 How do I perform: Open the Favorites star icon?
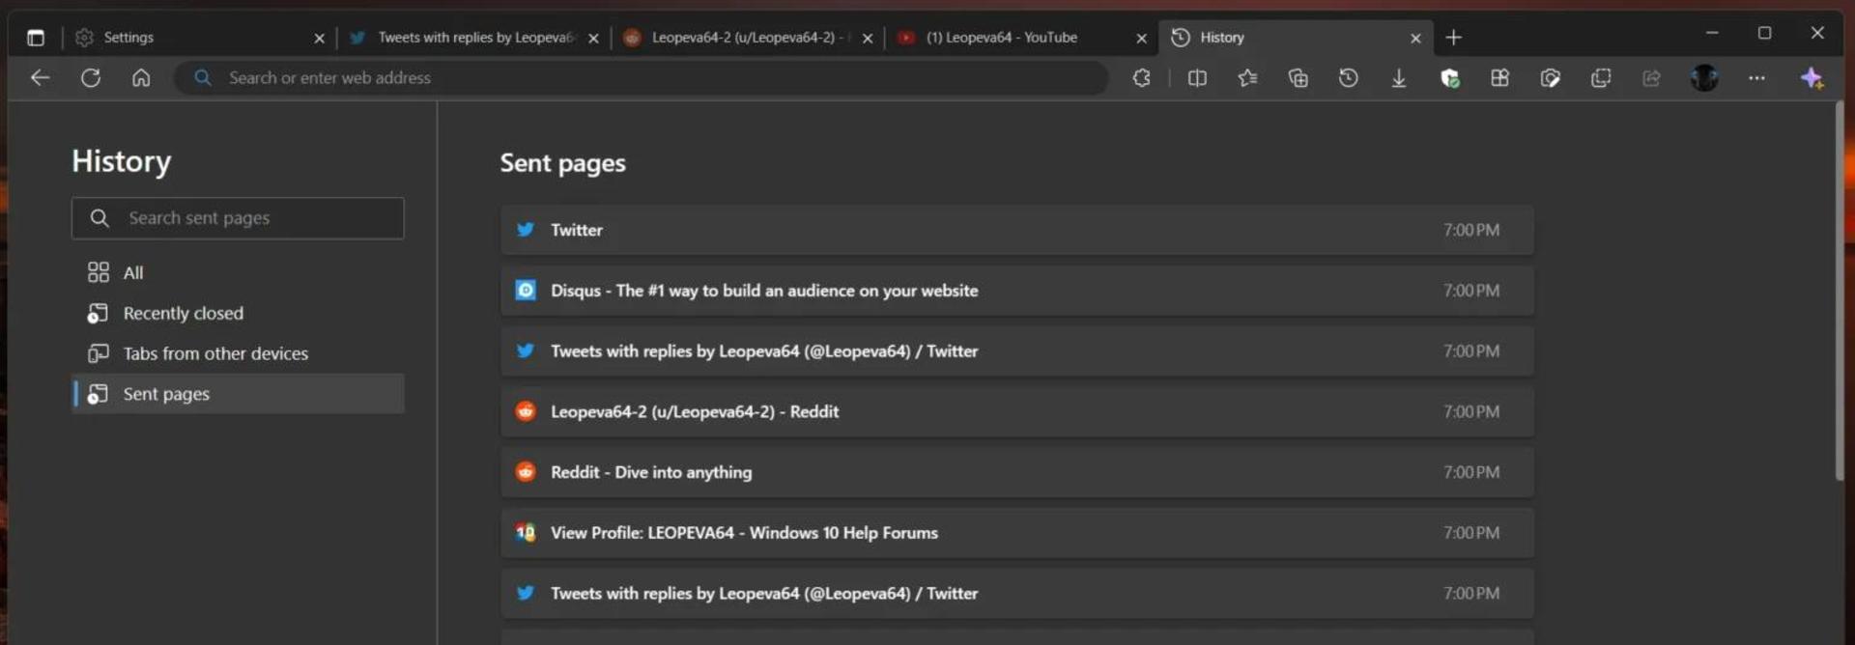1247,78
